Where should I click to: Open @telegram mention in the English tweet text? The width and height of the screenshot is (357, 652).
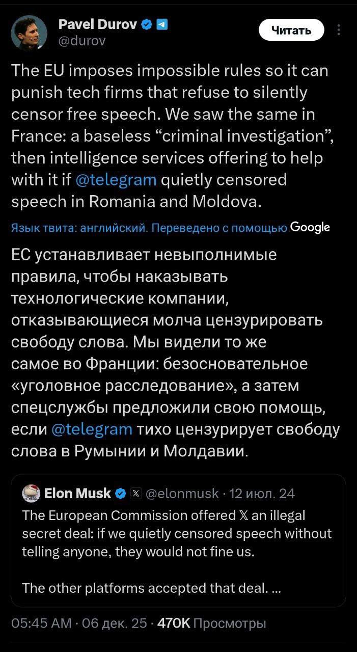[x=115, y=179]
